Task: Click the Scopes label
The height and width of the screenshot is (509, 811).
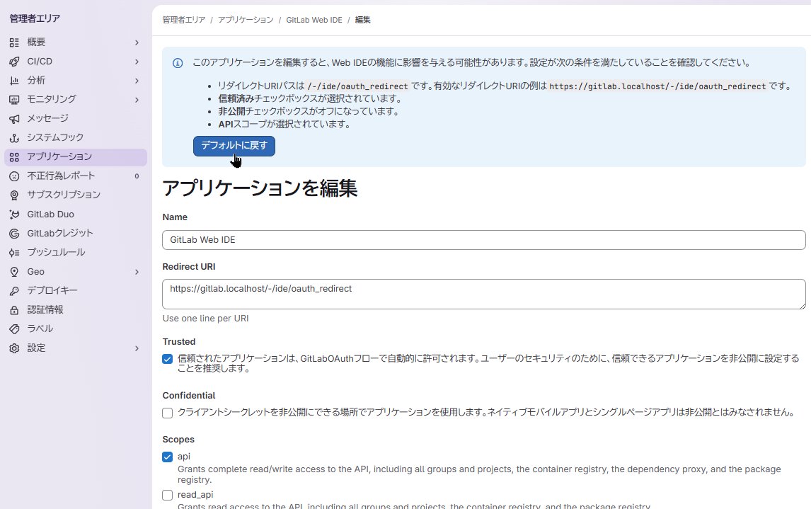Action: tap(178, 440)
